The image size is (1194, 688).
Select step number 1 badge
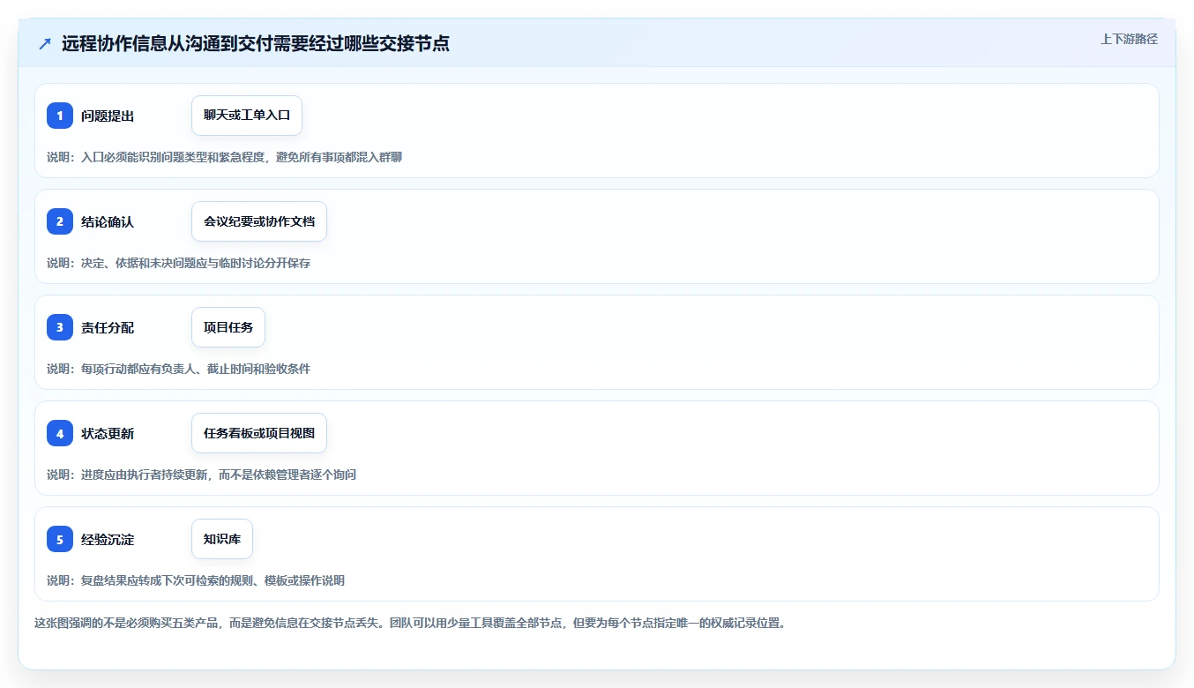tap(60, 116)
